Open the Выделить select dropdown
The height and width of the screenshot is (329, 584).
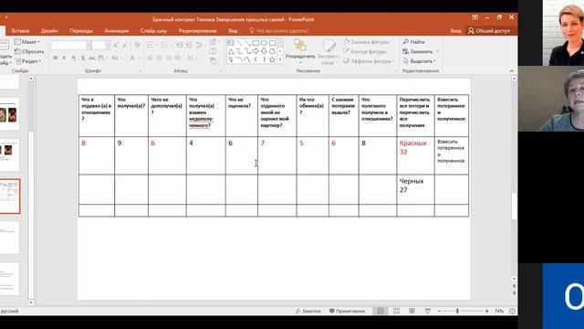[x=420, y=61]
